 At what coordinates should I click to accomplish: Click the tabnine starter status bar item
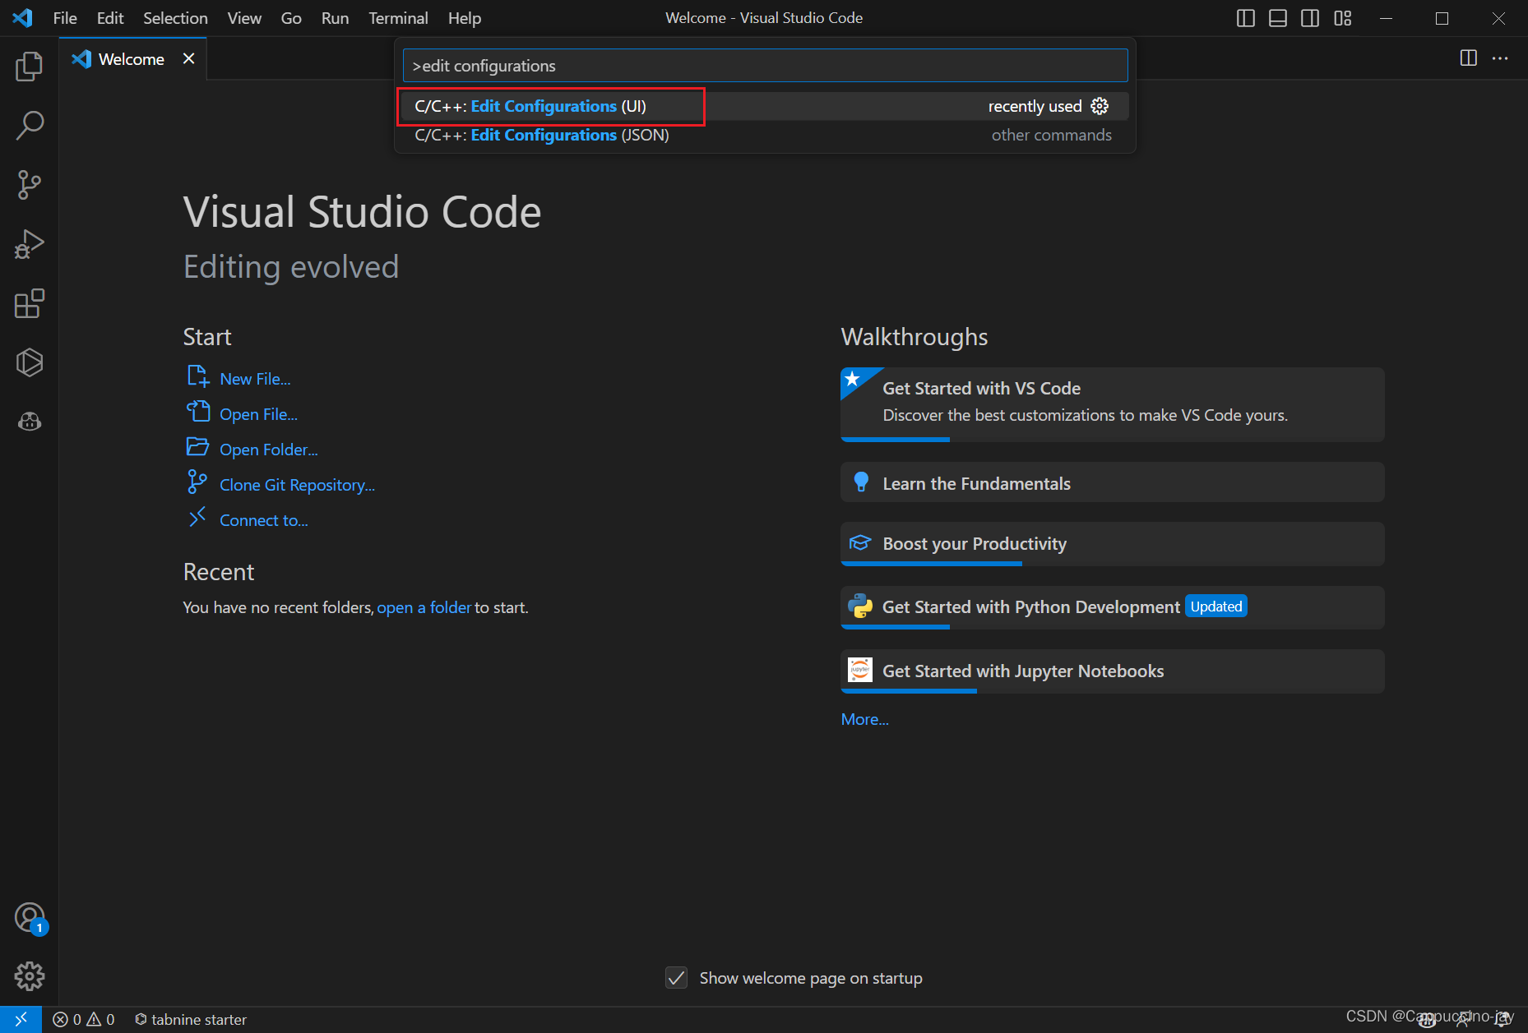pos(191,1019)
